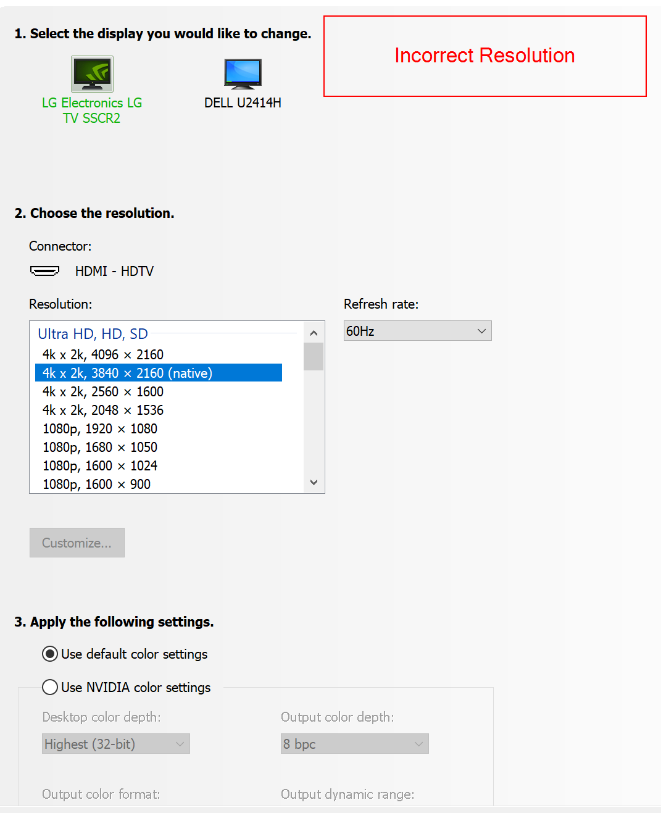
Task: Open the Output color depth dropdown
Action: tap(354, 743)
